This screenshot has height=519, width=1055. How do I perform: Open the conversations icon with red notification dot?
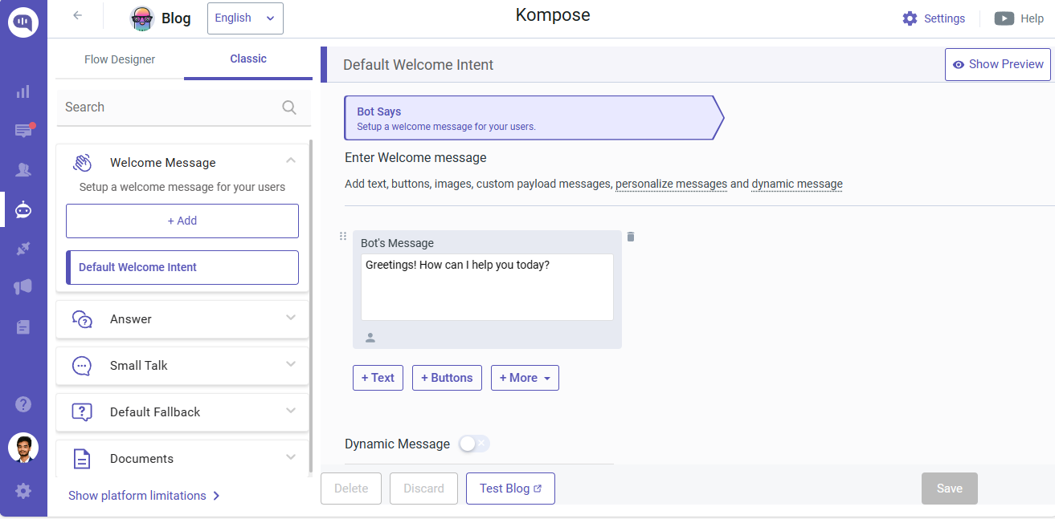[23, 131]
